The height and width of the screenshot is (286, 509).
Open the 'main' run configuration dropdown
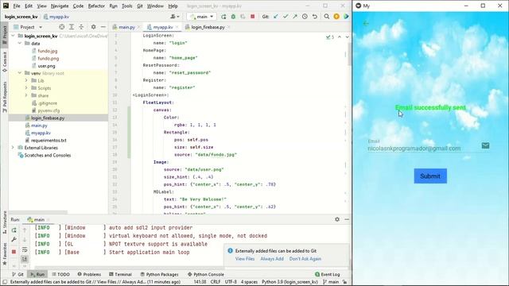coord(201,17)
